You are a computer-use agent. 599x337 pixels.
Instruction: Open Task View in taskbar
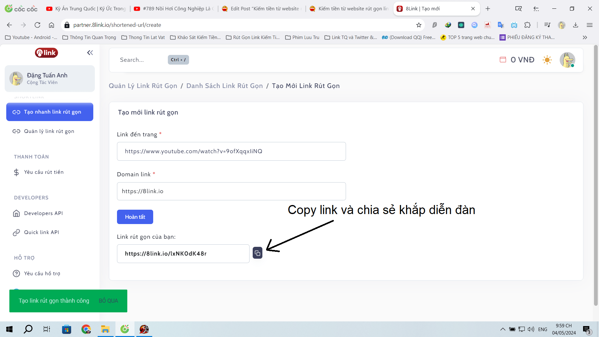(47, 329)
